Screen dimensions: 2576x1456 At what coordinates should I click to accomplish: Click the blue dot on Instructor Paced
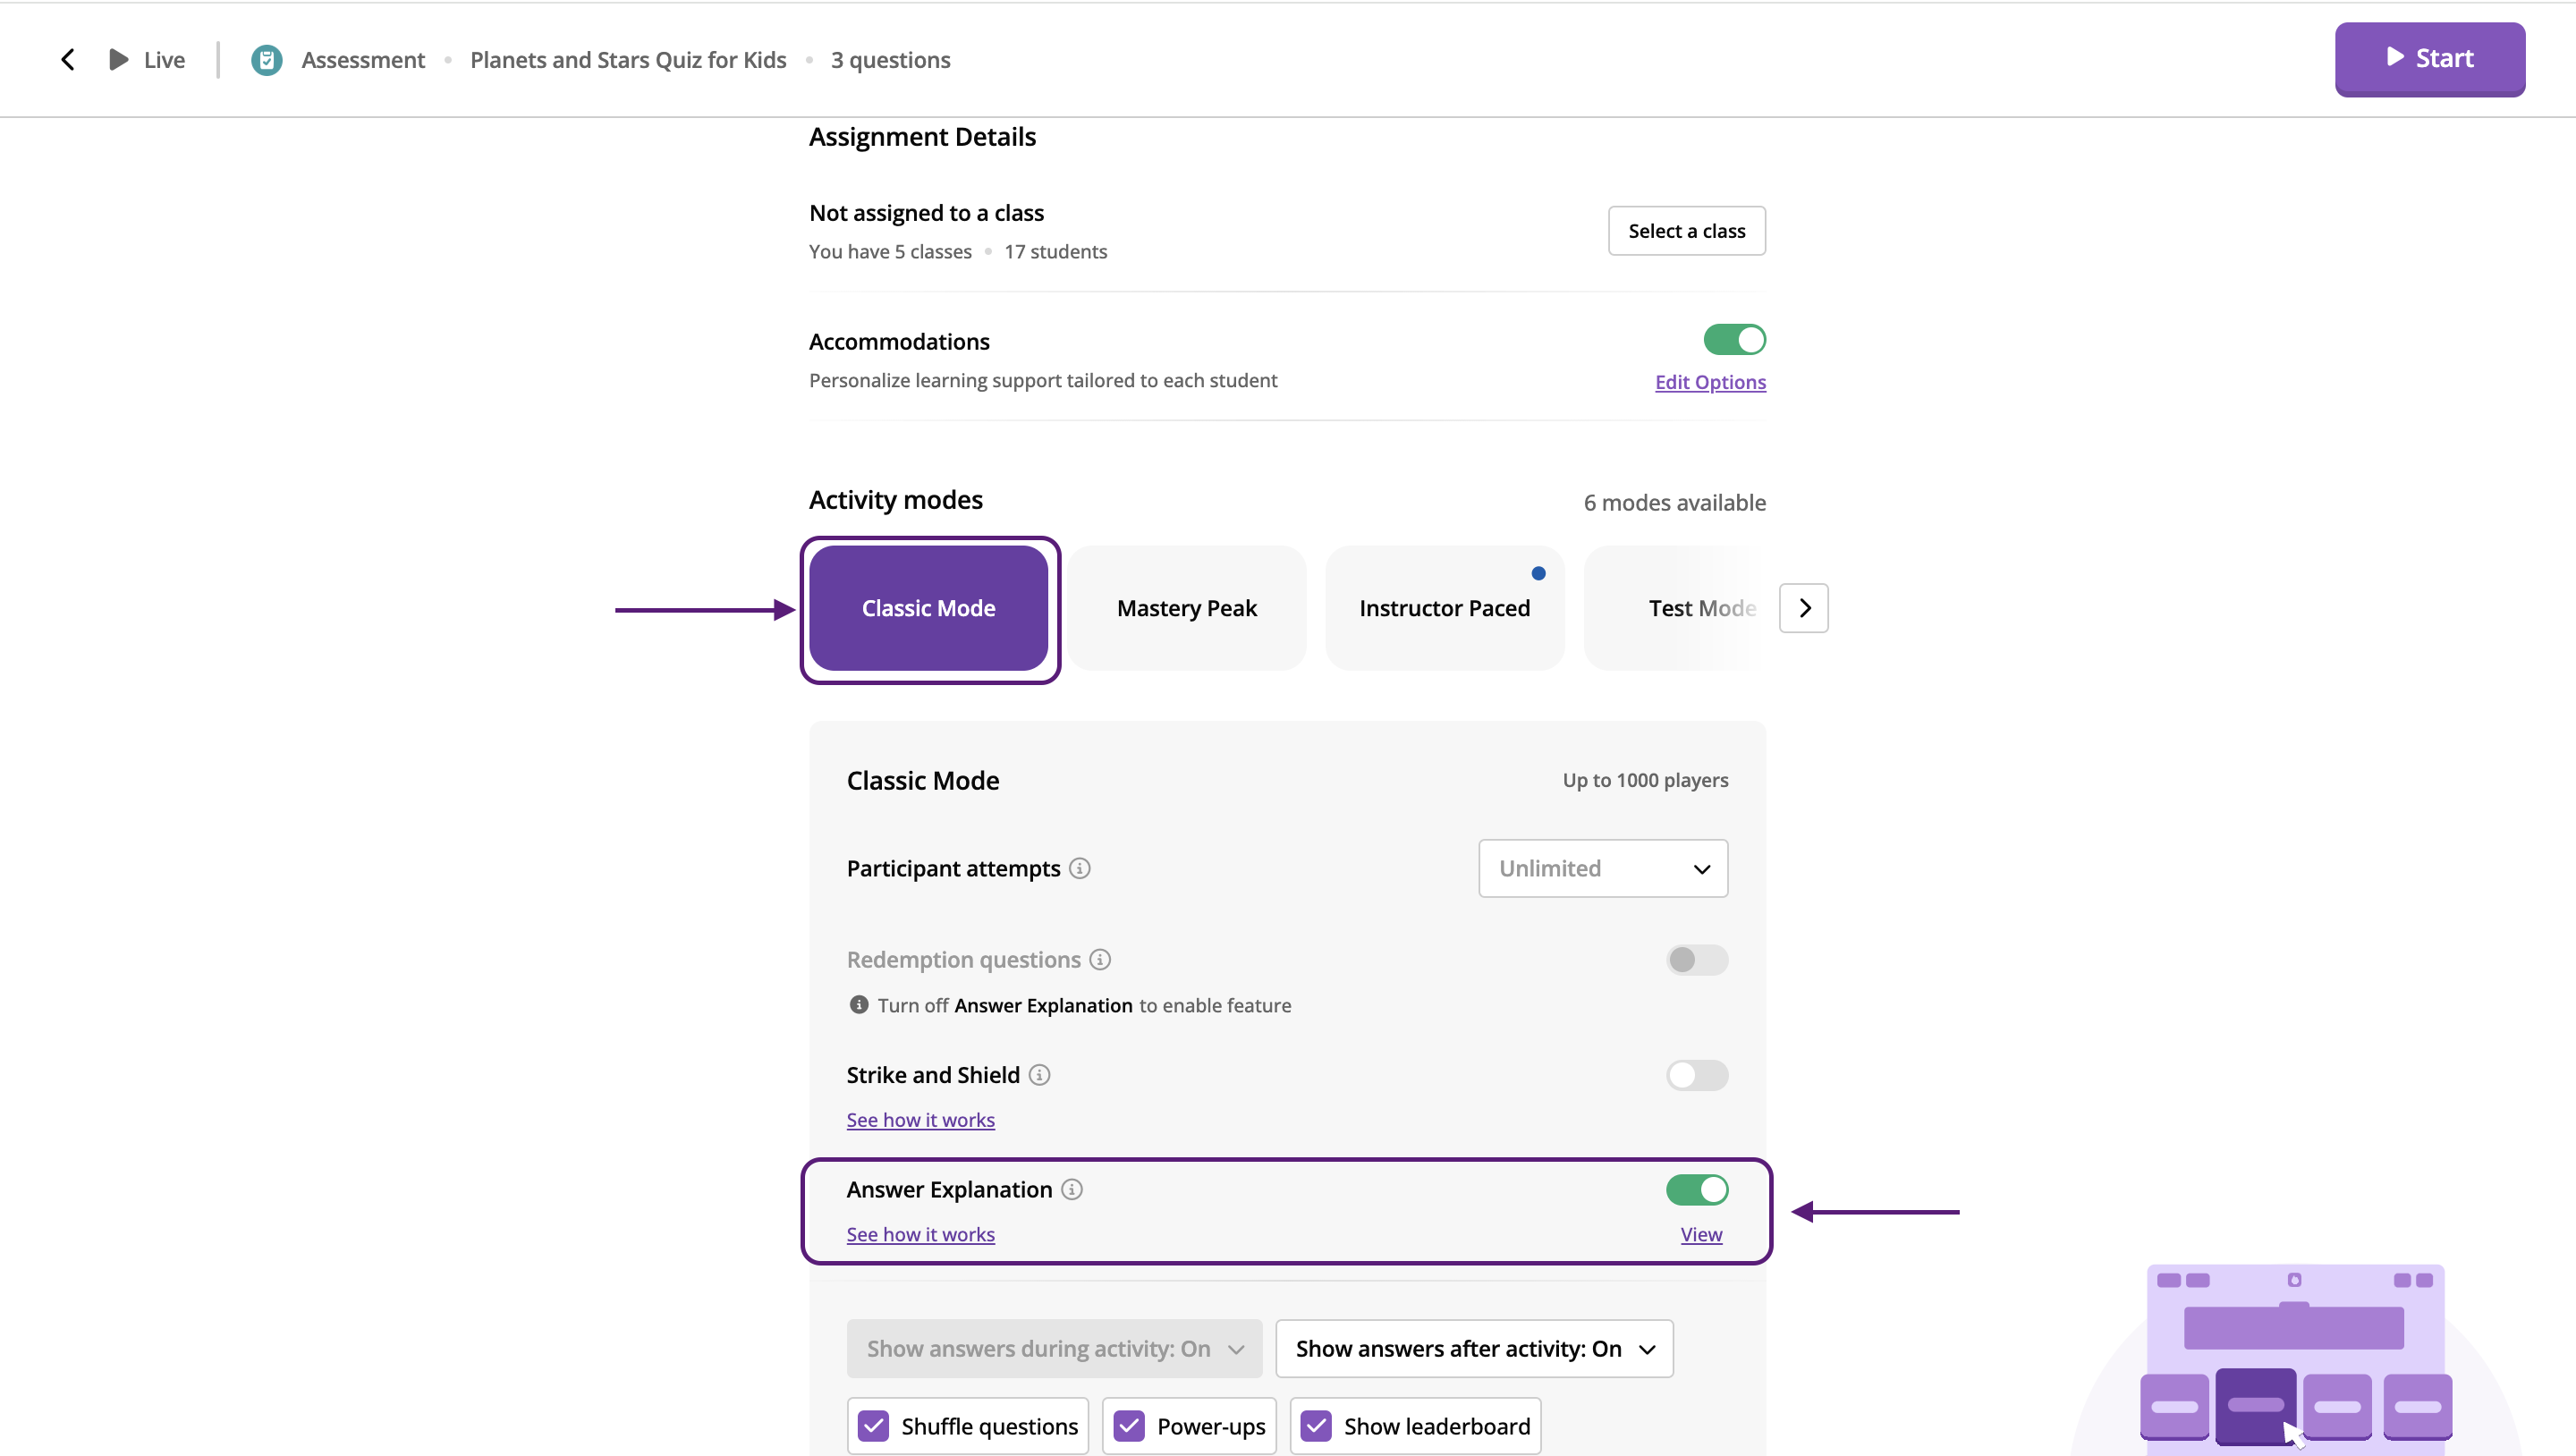[1538, 573]
